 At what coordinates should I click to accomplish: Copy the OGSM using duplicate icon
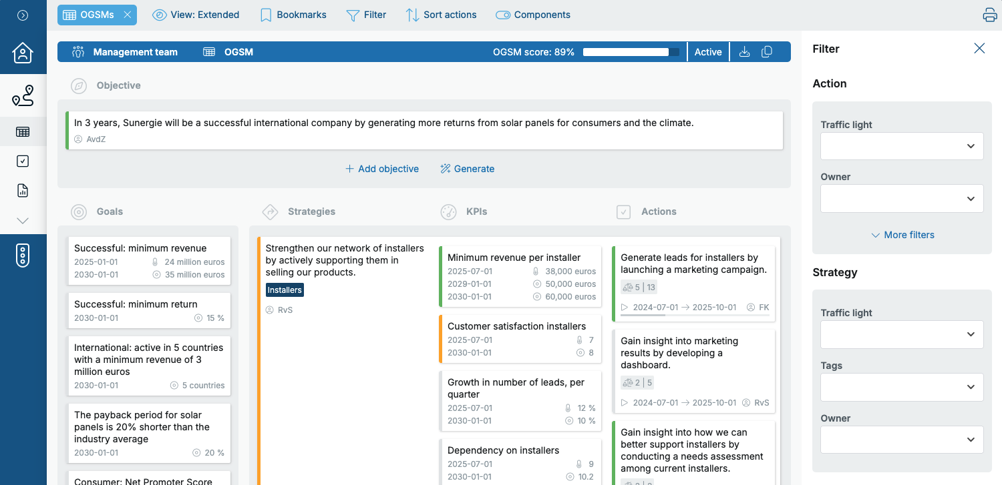[x=767, y=52]
